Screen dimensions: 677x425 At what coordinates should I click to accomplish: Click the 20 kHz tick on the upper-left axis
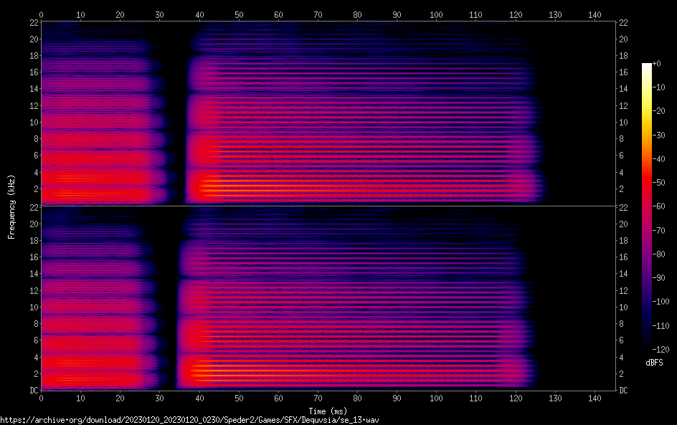[x=32, y=39]
